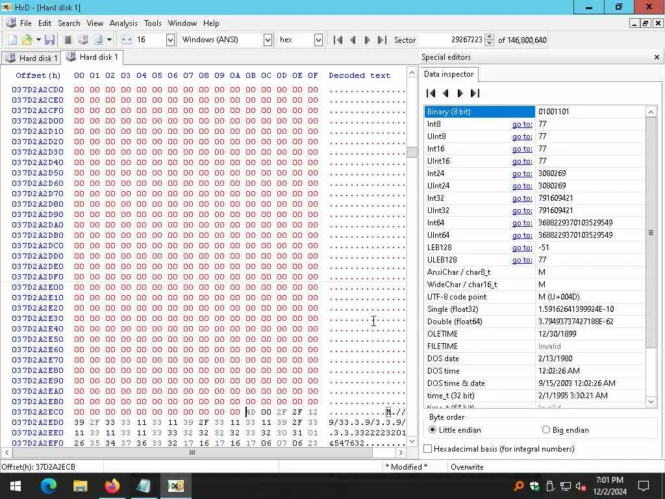Open Microsoft Edge from taskbar

49,486
